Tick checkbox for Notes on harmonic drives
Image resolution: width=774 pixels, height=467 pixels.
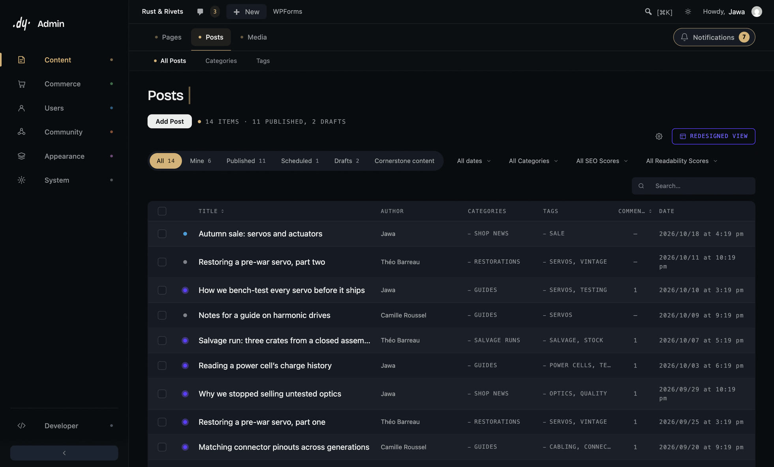pyautogui.click(x=162, y=315)
